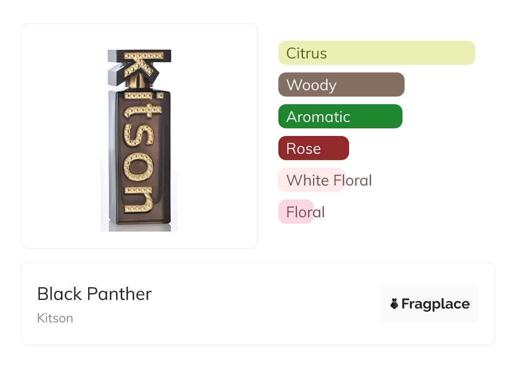Click the bottle's reflection at the base
The height and width of the screenshot is (366, 516).
[139, 227]
